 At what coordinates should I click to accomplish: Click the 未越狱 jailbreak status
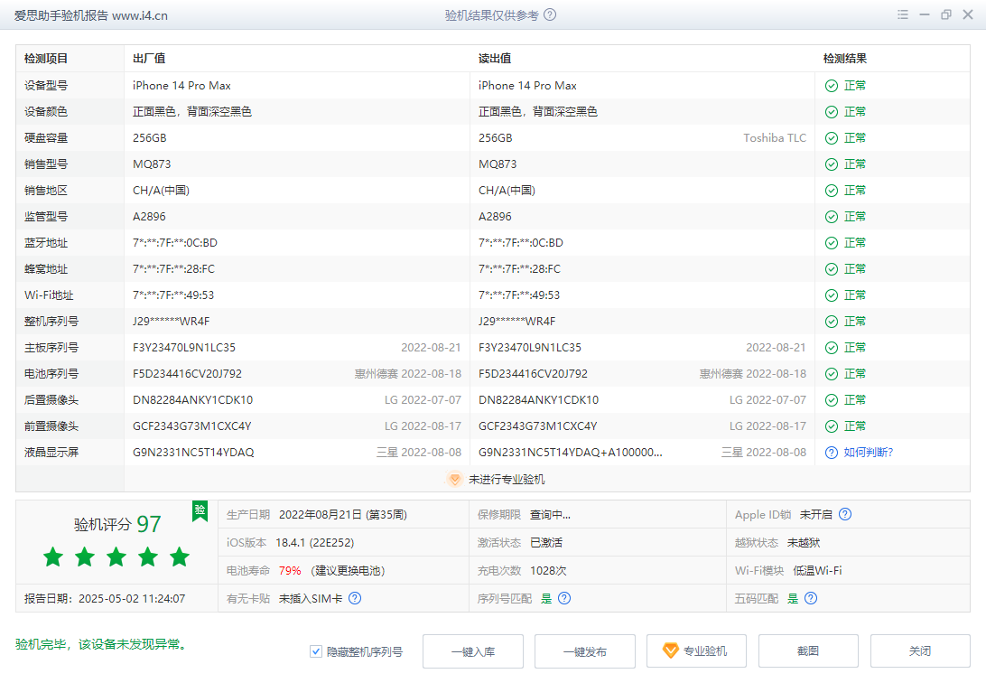[x=804, y=543]
